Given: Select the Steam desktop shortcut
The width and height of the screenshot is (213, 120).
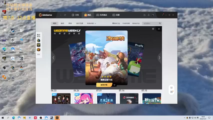Looking at the screenshot, I should tap(13, 31).
